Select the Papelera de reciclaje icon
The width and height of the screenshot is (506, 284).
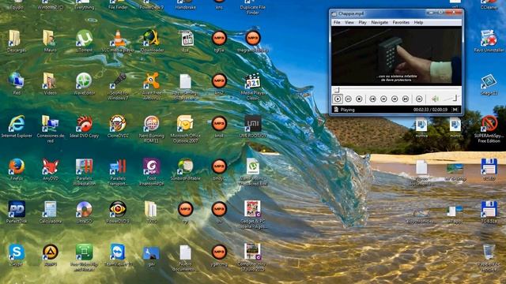click(x=489, y=257)
